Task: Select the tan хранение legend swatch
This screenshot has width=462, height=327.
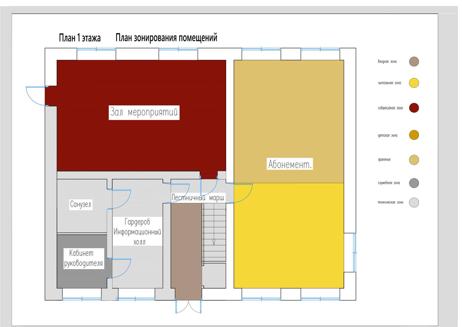Action: pos(414,160)
